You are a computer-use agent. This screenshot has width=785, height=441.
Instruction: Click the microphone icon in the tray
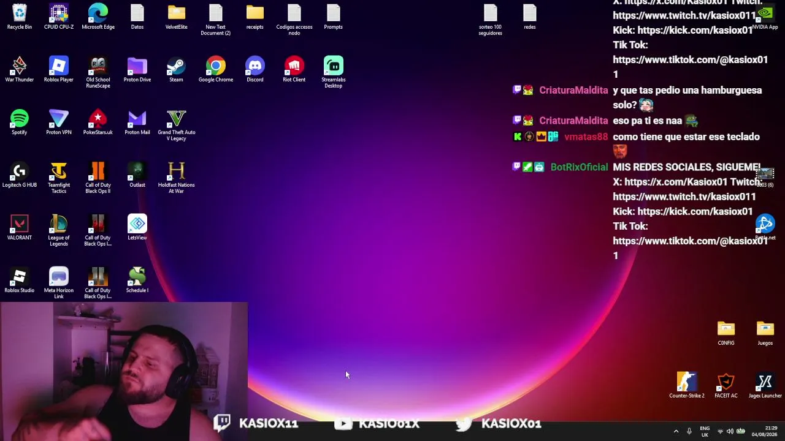click(x=689, y=431)
